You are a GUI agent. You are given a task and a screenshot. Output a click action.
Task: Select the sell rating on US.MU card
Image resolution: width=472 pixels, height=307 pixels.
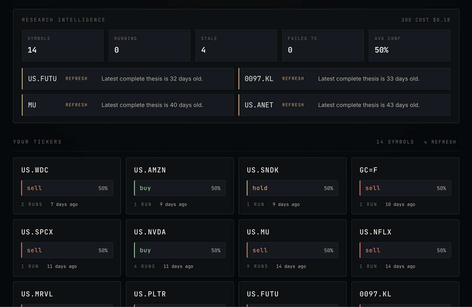(x=293, y=250)
